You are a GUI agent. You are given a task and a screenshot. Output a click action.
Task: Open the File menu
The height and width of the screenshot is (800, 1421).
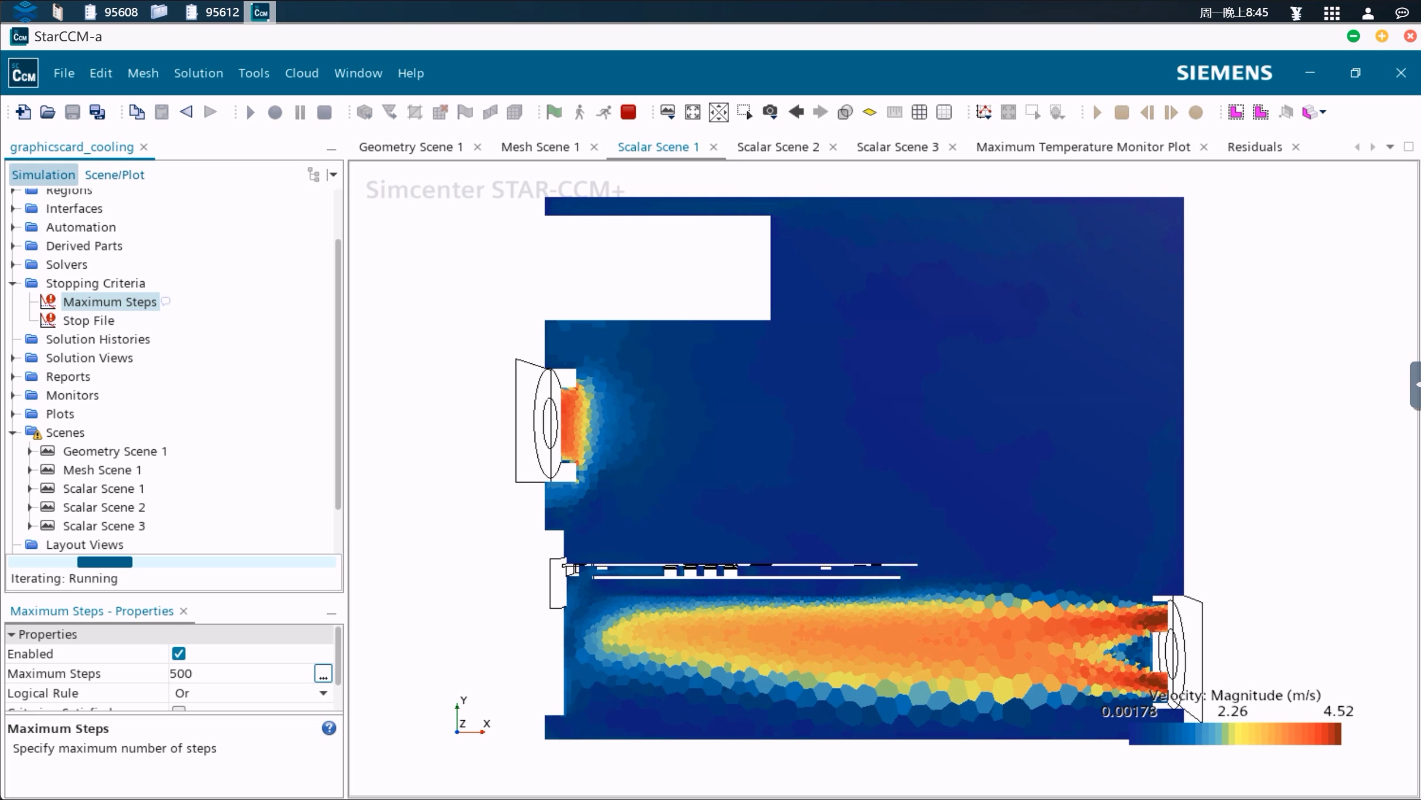pyautogui.click(x=64, y=73)
